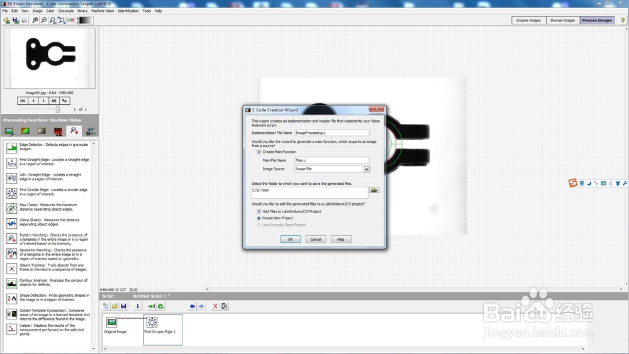Click the Save Script disk icon
Viewport: 629px width, 354px height.
(x=123, y=306)
